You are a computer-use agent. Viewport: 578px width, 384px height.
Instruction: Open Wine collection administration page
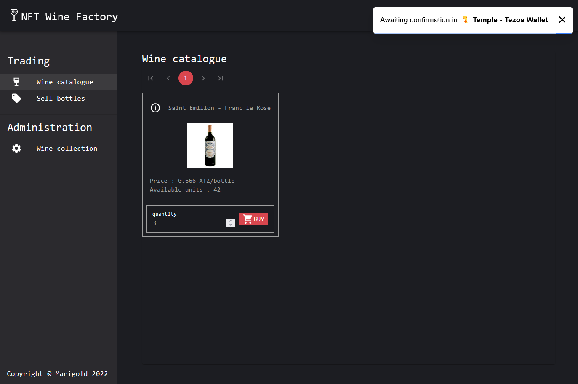coord(67,148)
